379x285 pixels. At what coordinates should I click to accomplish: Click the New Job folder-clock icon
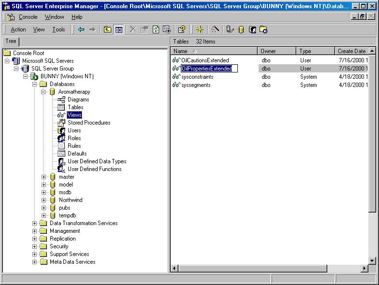click(263, 30)
